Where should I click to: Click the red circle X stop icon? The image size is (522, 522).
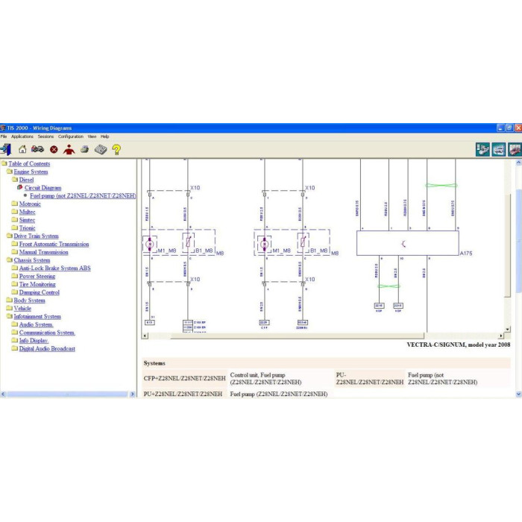(54, 150)
